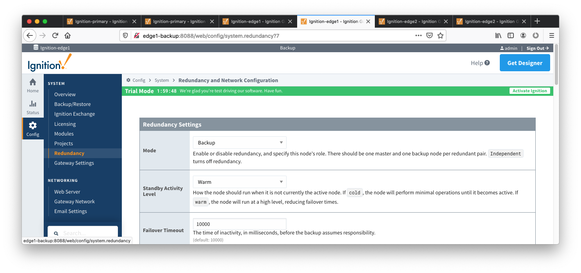Open the Firefox hamburger menu
Image resolution: width=581 pixels, height=273 pixels.
coord(552,35)
